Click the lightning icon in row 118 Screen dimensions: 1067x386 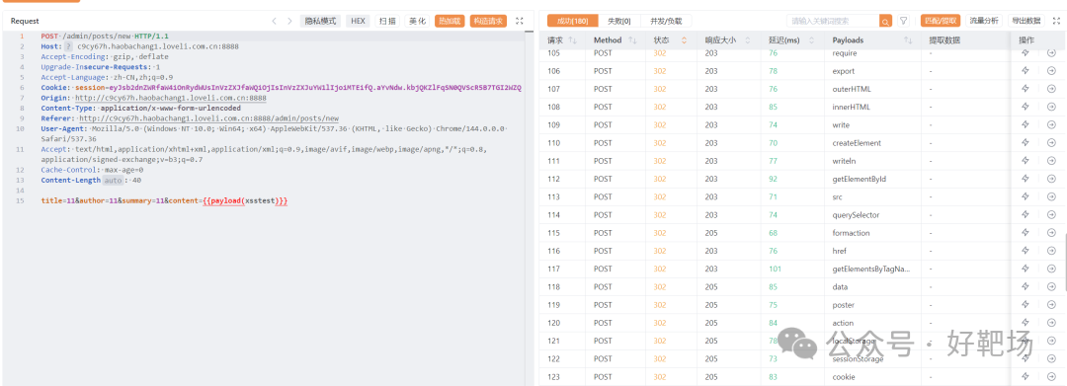click(x=1026, y=286)
